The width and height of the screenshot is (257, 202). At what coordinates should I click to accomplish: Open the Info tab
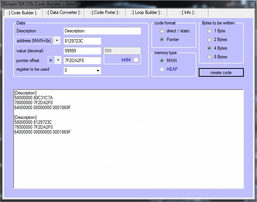pyautogui.click(x=188, y=12)
